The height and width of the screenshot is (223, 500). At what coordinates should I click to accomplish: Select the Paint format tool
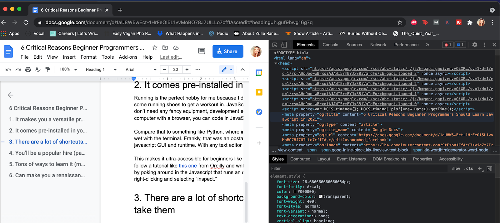[x=48, y=70]
